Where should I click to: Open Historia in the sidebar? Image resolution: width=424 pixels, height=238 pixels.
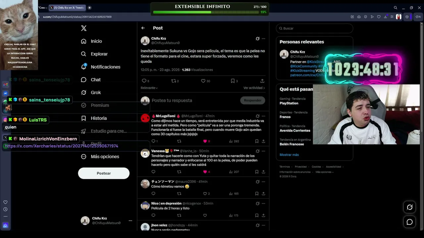[94, 118]
